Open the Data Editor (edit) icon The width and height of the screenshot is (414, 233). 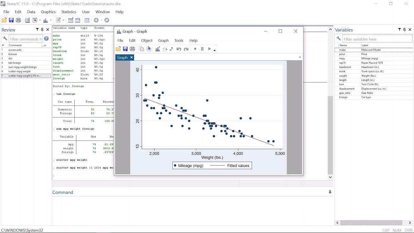[x=71, y=20]
